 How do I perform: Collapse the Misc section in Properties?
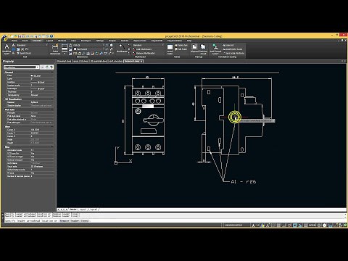52,147
